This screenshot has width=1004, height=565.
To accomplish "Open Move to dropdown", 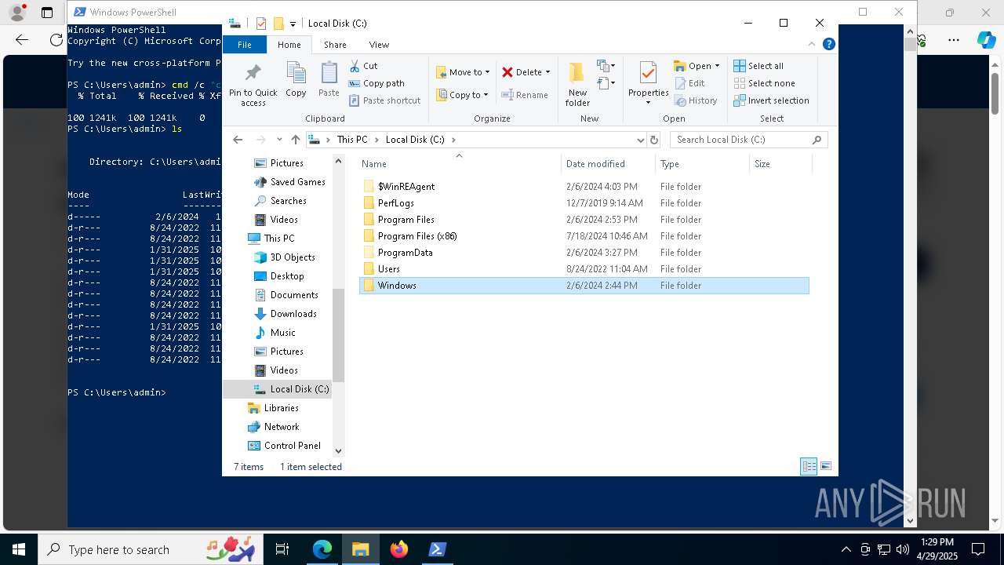I will 463,72.
